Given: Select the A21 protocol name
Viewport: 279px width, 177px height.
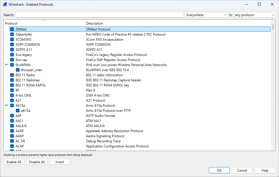Looking at the screenshot, I should coord(18,100).
